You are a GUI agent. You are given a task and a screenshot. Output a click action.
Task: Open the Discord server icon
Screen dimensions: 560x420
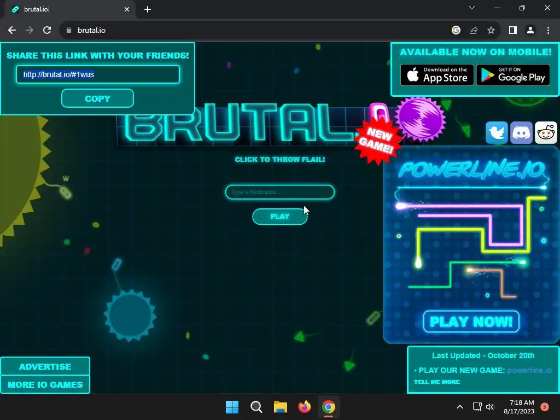tap(521, 132)
